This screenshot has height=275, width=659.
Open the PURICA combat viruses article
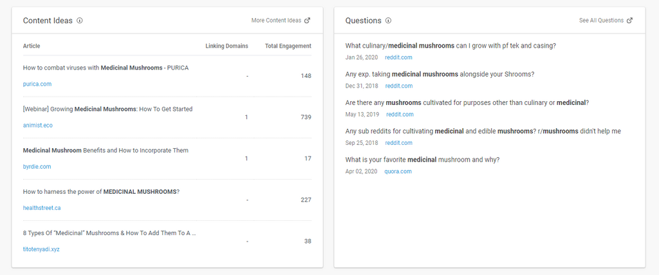[x=106, y=68]
